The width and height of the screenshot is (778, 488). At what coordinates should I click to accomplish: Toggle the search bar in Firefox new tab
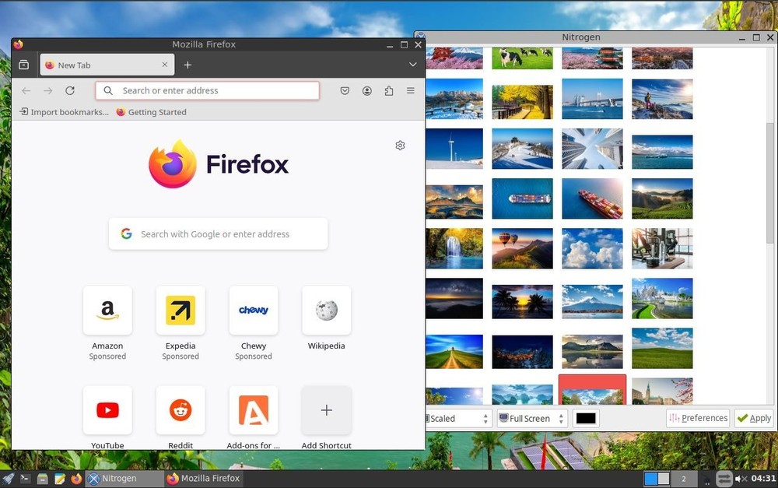218,233
